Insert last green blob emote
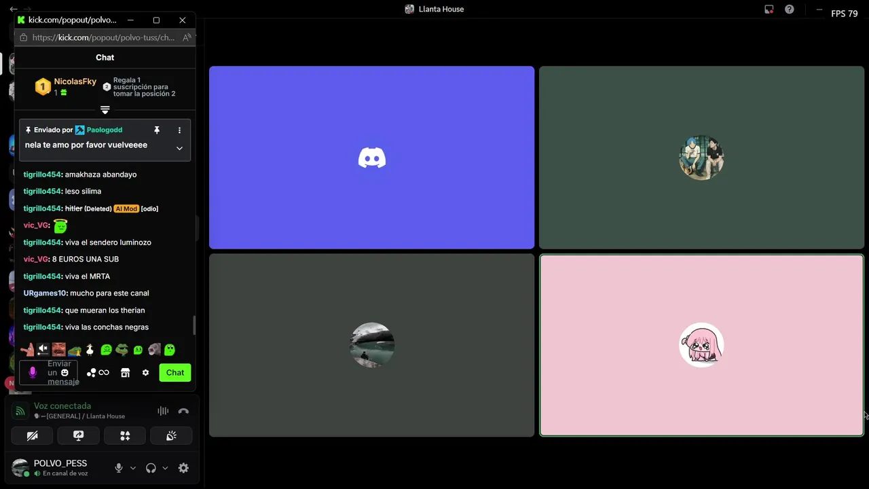Image resolution: width=869 pixels, height=489 pixels. [170, 350]
